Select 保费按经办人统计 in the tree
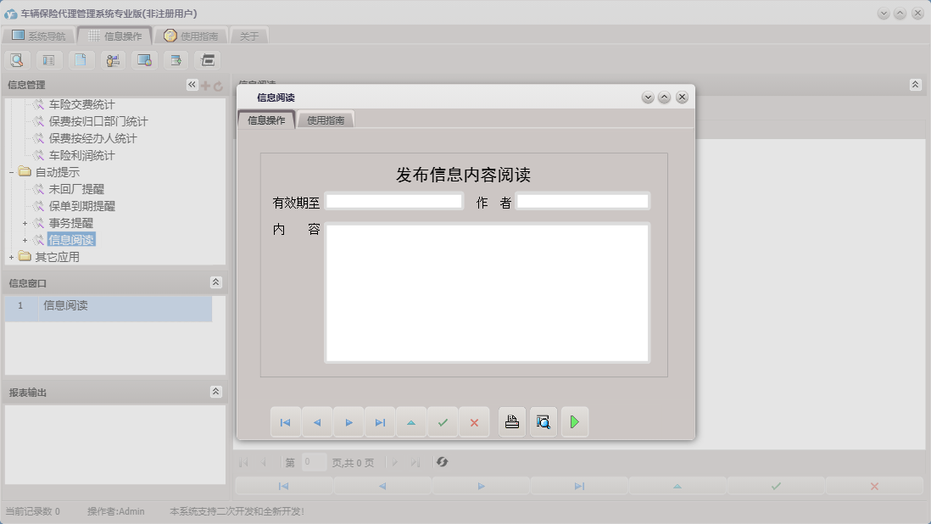931x524 pixels. click(x=92, y=139)
